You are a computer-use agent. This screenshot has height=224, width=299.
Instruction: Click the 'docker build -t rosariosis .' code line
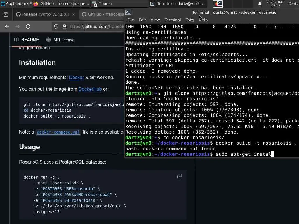coord(57,116)
